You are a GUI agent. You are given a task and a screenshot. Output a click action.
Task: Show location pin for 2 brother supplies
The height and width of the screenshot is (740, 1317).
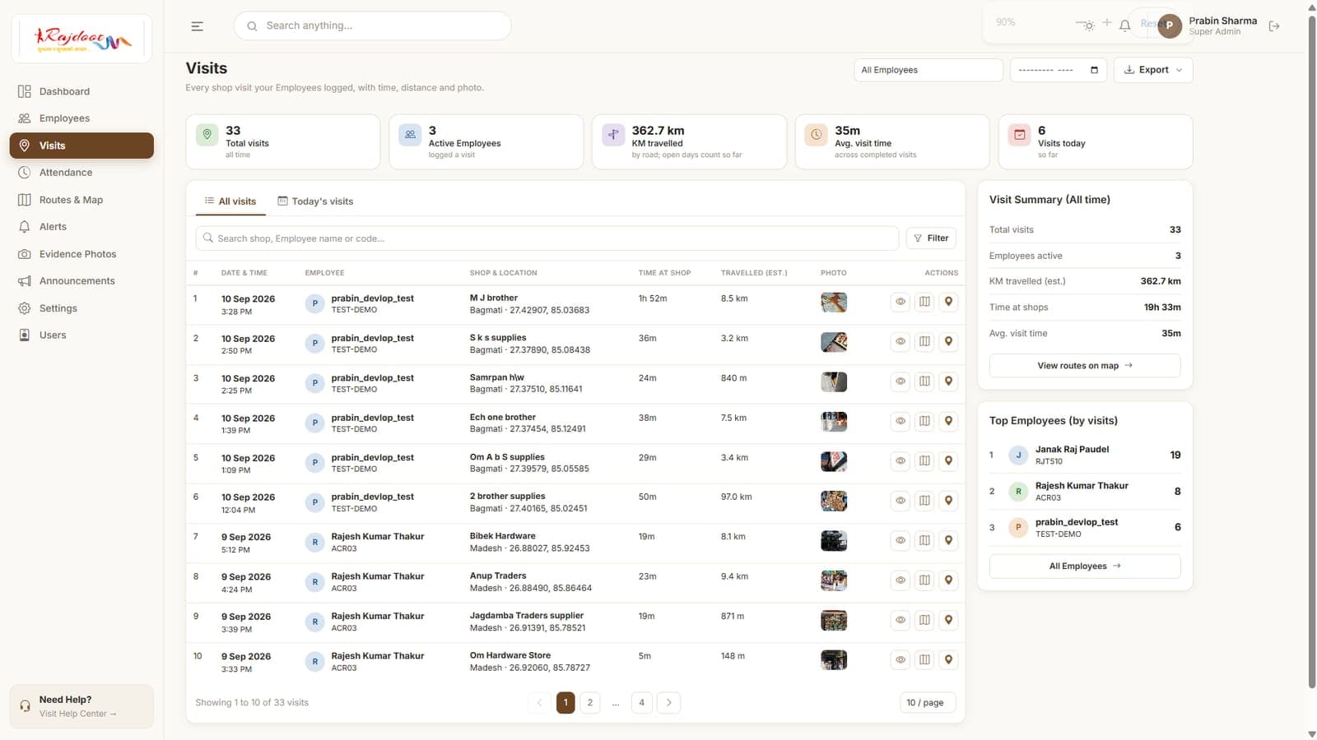click(x=948, y=501)
